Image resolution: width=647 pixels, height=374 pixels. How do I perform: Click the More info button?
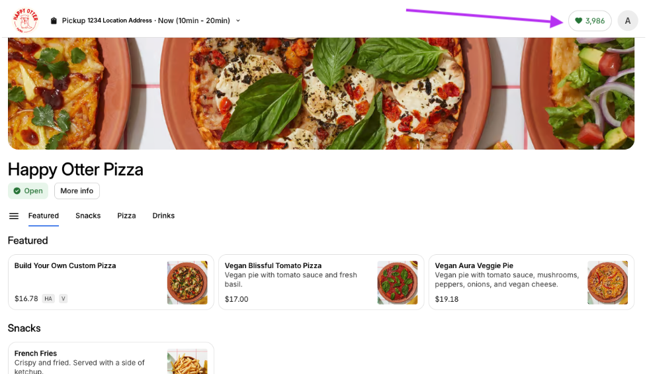[x=77, y=191]
